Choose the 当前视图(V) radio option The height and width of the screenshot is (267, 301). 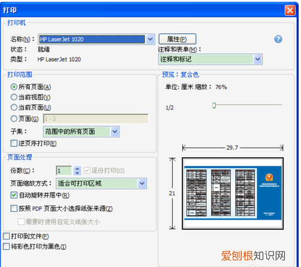click(14, 97)
